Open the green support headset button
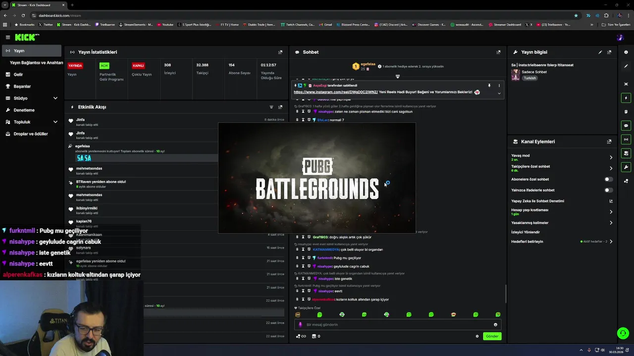The height and width of the screenshot is (356, 634). pos(623,333)
